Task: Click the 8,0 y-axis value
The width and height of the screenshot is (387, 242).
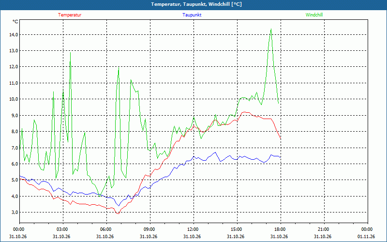Action: 15,131
